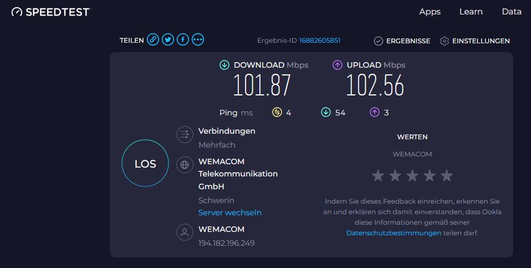Image resolution: width=531 pixels, height=268 pixels.
Task: Click the upload arrow icon next to UPLOAD
Action: pyautogui.click(x=338, y=65)
